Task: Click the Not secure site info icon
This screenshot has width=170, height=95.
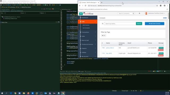Action: click(89, 6)
